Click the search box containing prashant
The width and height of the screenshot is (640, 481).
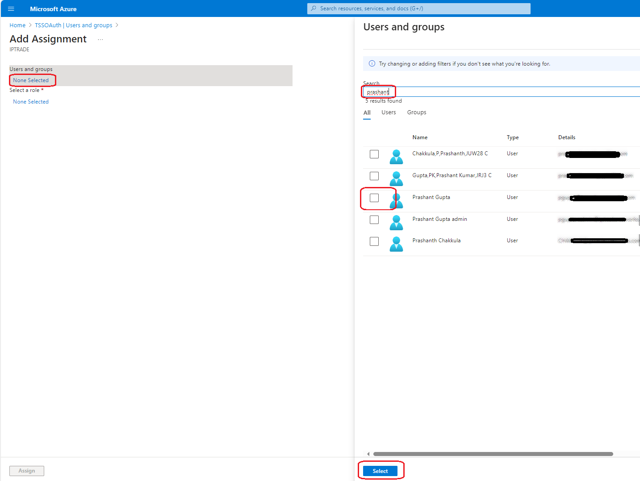tap(502, 92)
